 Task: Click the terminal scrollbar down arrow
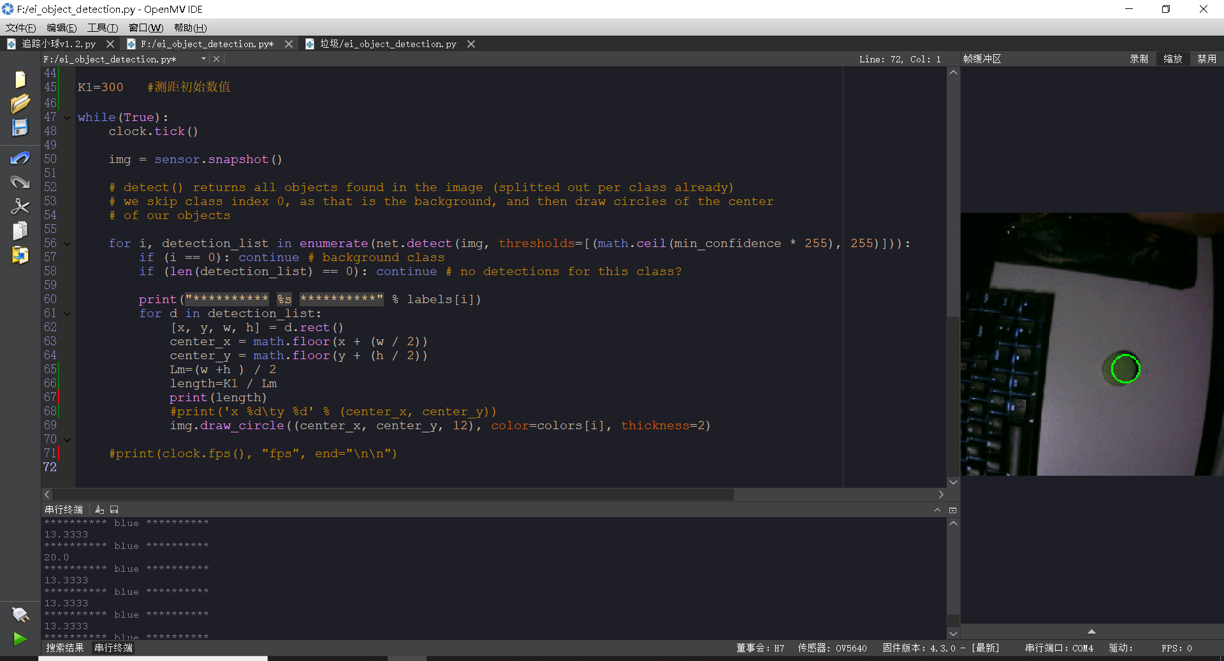point(953,634)
